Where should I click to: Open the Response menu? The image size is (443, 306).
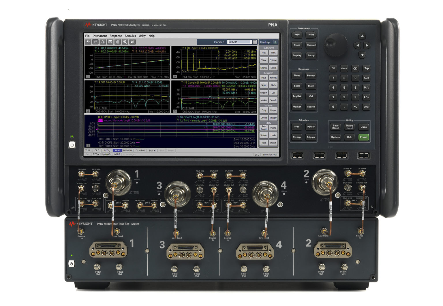tap(116, 36)
